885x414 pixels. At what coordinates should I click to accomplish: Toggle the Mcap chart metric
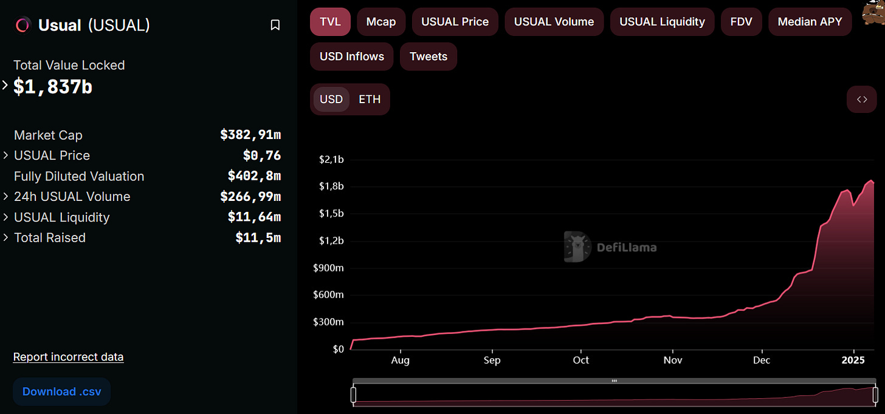[381, 22]
